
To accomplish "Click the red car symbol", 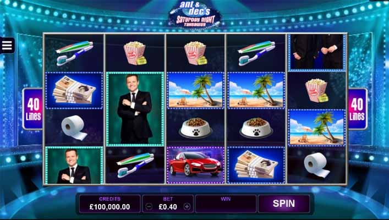I will (195, 165).
